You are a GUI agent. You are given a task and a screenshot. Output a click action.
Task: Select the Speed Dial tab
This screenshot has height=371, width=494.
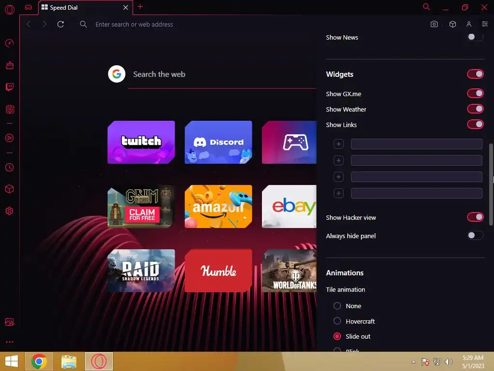(x=85, y=8)
